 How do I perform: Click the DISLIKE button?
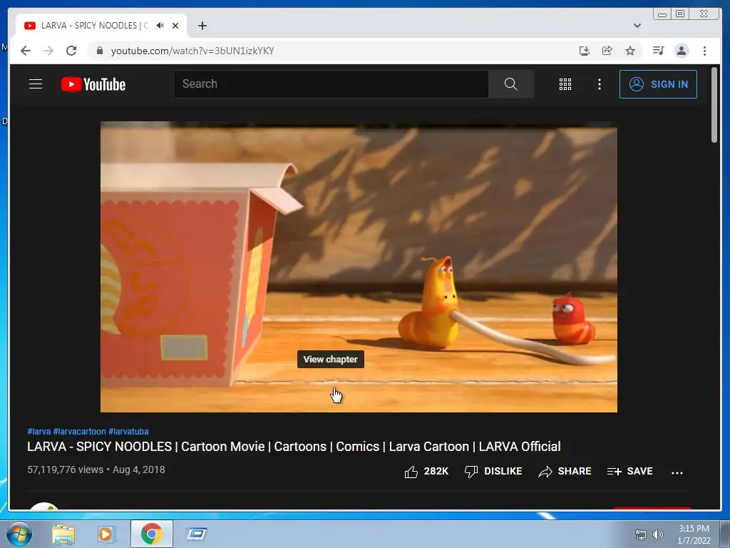coord(493,472)
